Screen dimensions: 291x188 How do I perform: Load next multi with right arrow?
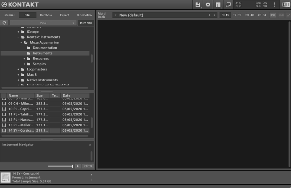[x=214, y=15]
